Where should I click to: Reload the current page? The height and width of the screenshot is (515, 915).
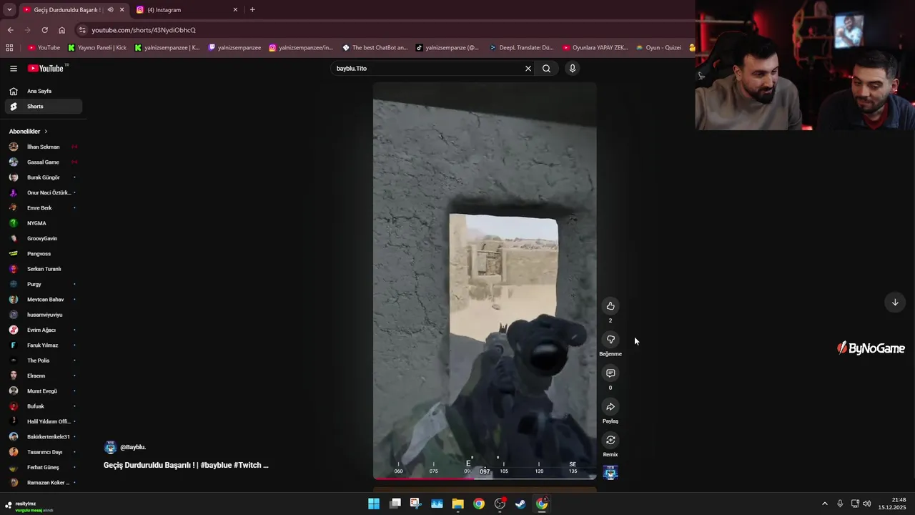[x=44, y=30]
